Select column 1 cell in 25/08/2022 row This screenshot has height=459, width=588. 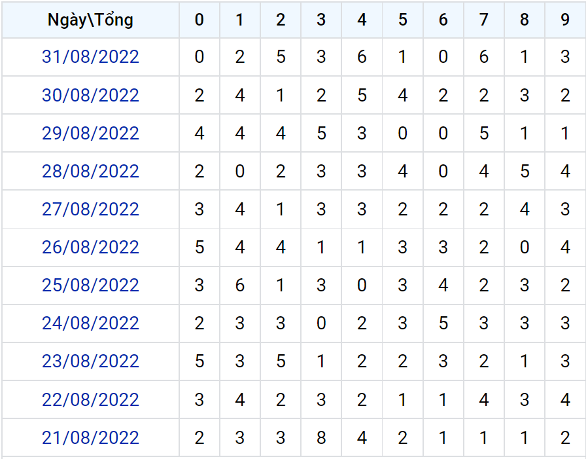click(240, 285)
